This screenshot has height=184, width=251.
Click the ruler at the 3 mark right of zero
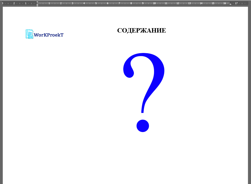72,3
